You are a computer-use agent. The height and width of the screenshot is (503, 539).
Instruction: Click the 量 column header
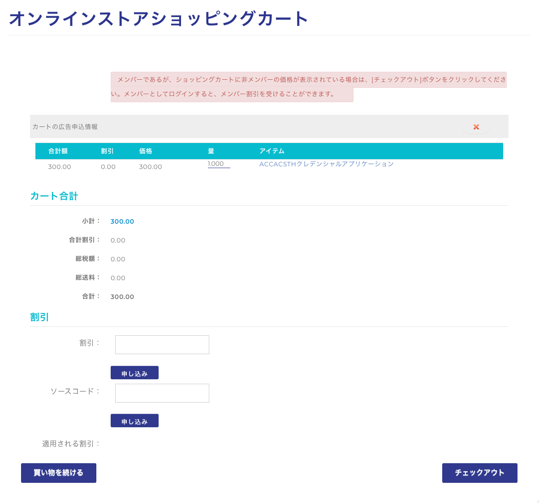tap(211, 151)
